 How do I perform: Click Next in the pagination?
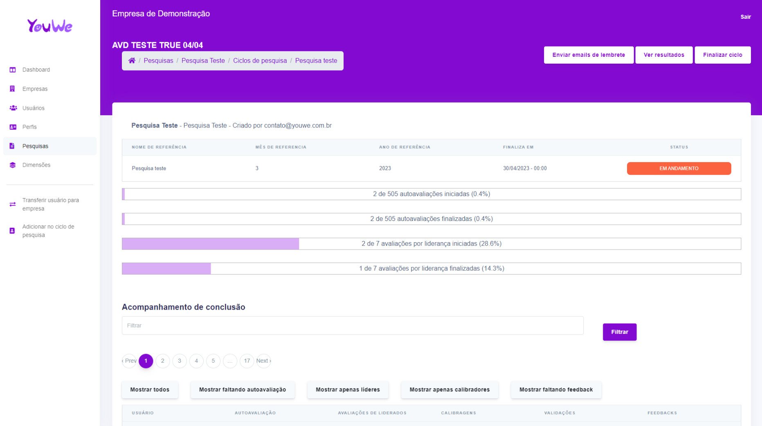point(263,361)
